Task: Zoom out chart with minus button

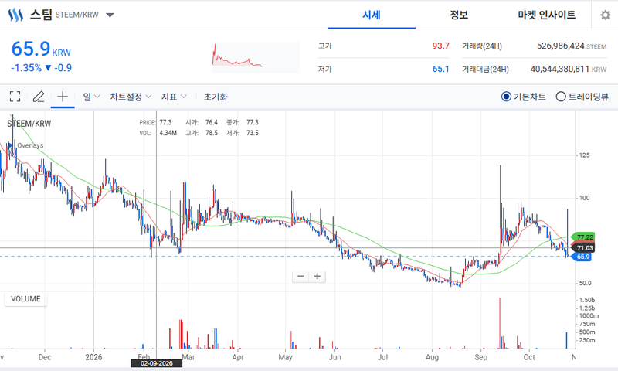Action: [x=301, y=277]
